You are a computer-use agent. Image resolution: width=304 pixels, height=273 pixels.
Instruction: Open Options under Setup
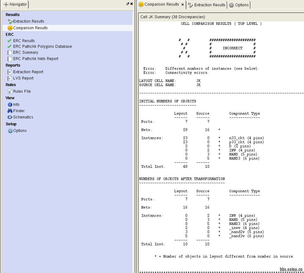[x=20, y=131]
